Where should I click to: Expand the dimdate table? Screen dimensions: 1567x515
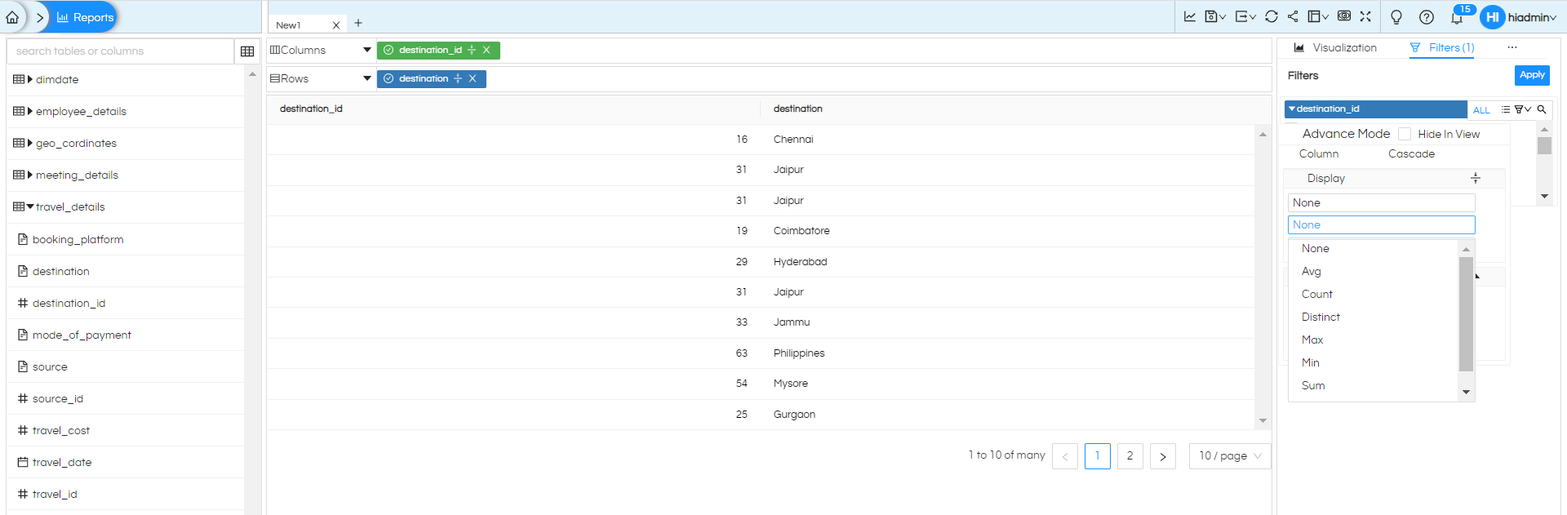pyautogui.click(x=30, y=79)
